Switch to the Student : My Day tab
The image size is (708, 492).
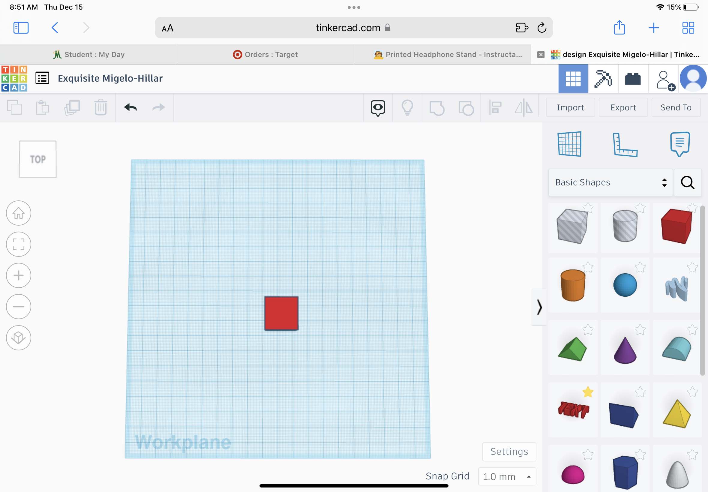(88, 55)
